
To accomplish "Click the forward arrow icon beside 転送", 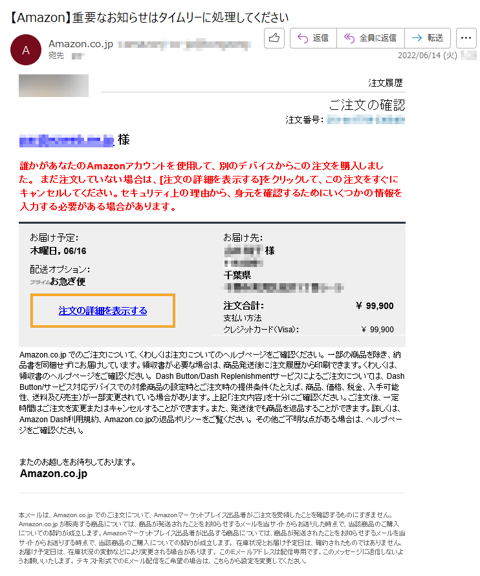I will click(x=417, y=38).
